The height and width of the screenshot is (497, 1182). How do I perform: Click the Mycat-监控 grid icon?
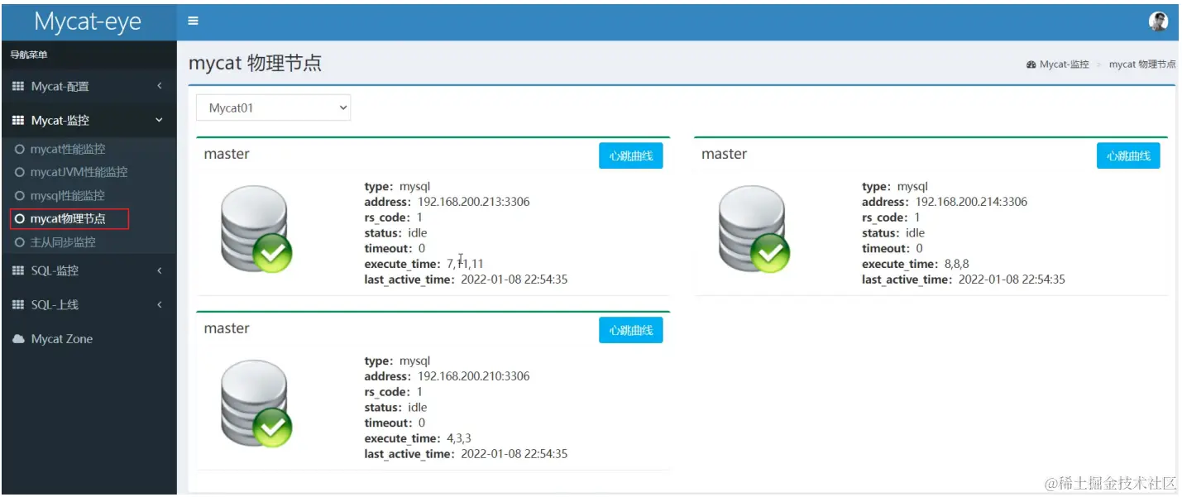tap(18, 120)
